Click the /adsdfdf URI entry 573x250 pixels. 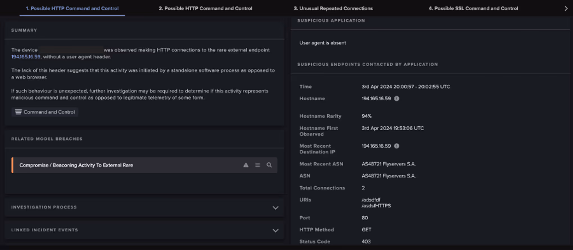pos(371,200)
